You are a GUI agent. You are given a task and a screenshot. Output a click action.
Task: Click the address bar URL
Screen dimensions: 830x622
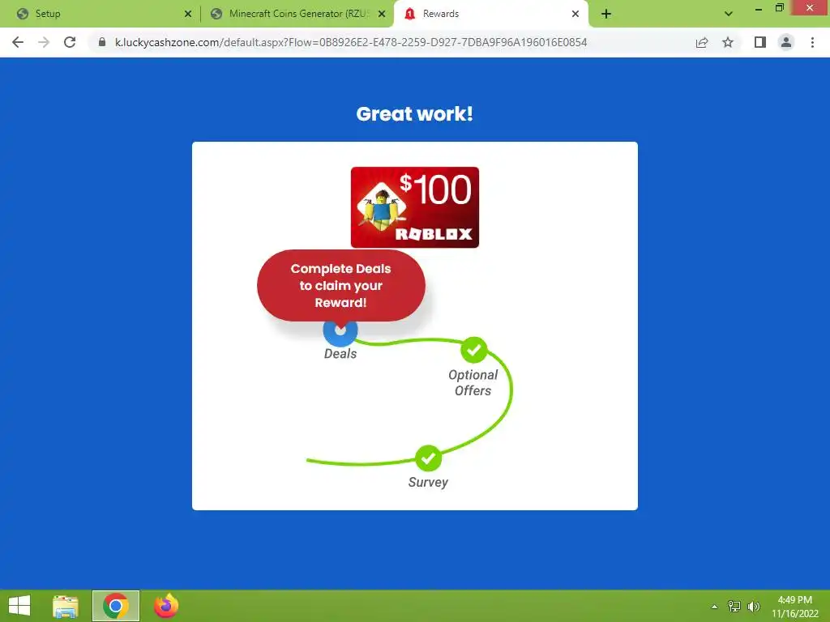click(351, 42)
